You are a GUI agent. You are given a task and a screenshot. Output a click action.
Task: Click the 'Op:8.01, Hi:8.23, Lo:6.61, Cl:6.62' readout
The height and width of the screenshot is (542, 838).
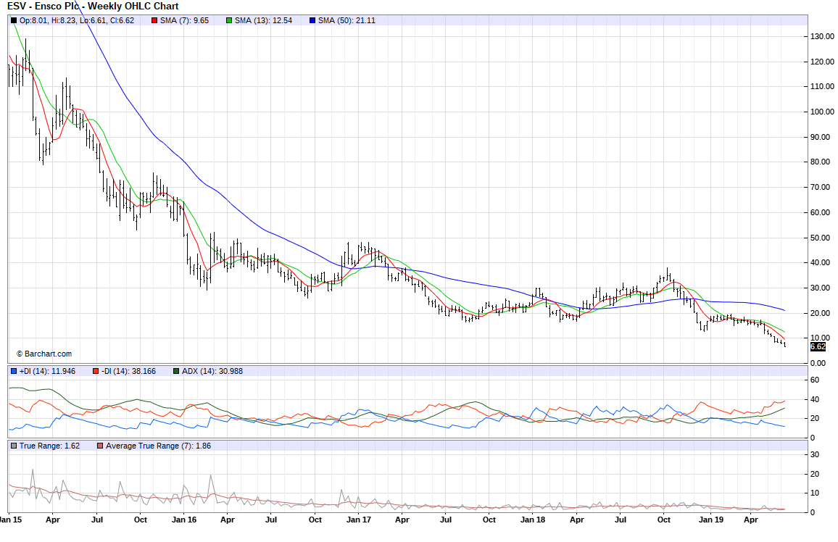coord(77,21)
